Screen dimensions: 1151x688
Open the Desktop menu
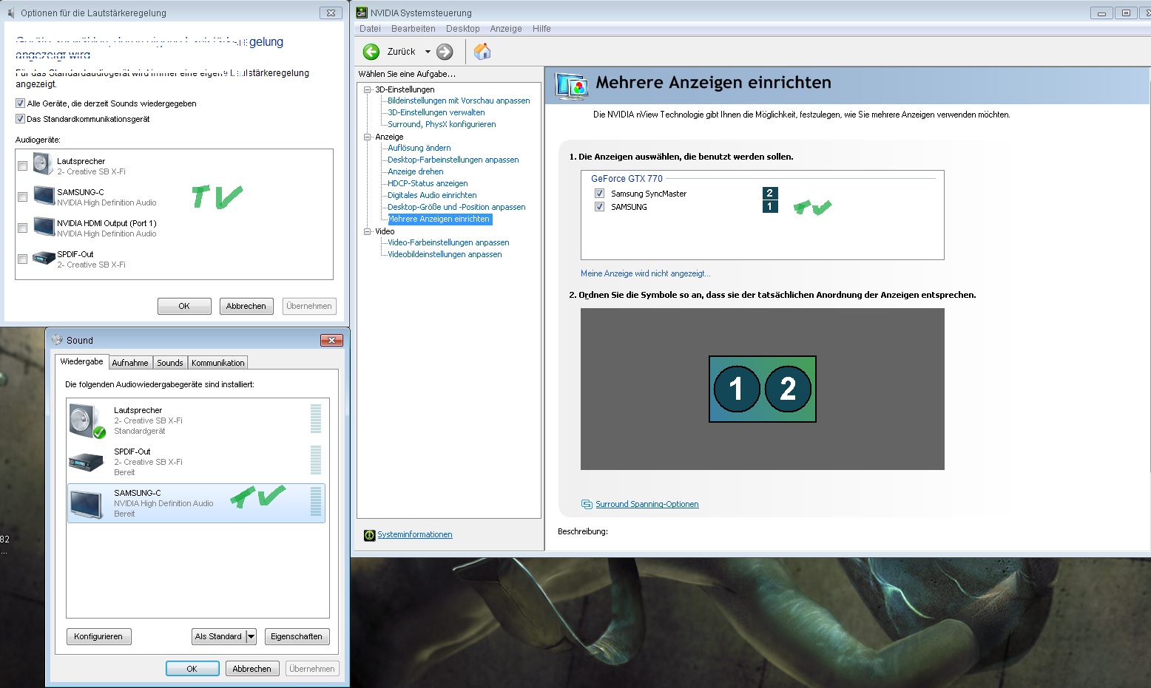tap(463, 29)
